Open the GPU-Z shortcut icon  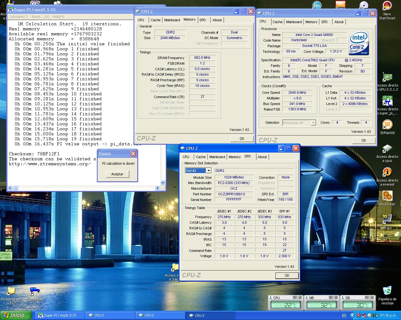click(387, 77)
